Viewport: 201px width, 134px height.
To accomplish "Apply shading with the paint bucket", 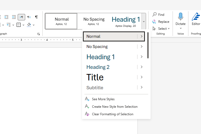I will coord(29,25).
